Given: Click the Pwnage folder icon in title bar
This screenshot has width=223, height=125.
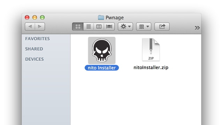Looking at the screenshot, I should pyautogui.click(x=101, y=18).
